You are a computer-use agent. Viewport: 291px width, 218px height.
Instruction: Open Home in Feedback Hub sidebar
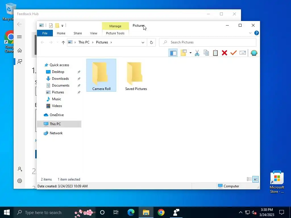[20, 51]
